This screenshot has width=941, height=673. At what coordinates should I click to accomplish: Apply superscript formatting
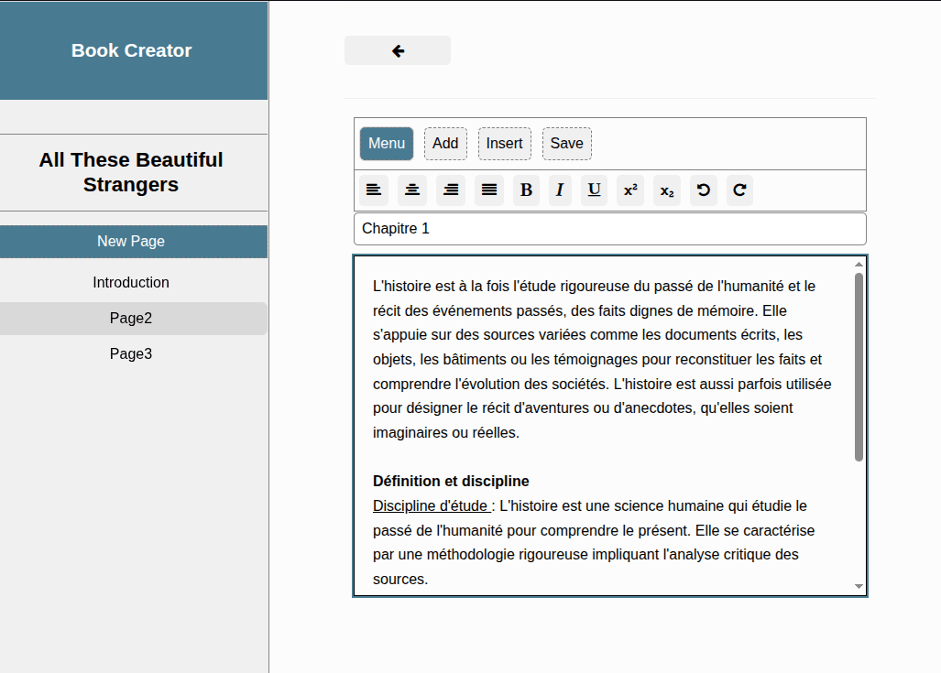(630, 190)
